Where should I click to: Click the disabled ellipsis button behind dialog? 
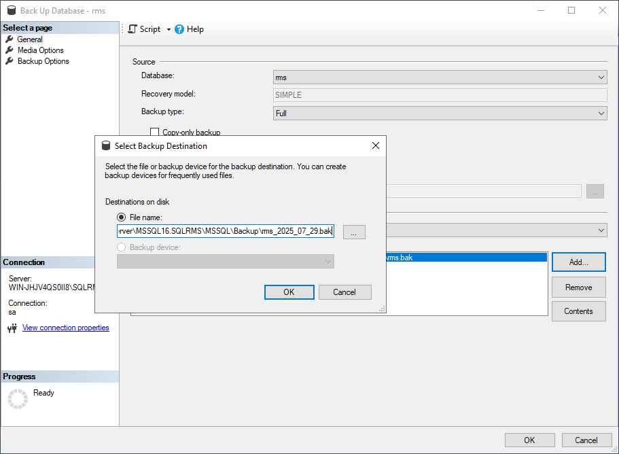tap(595, 192)
